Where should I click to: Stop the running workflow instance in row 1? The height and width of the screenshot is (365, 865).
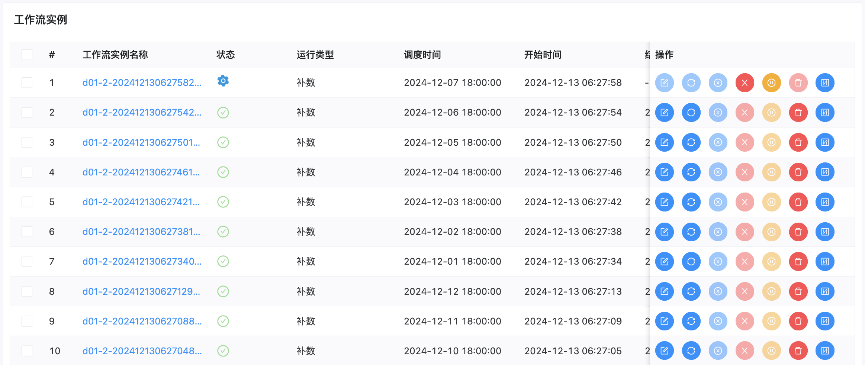[745, 83]
